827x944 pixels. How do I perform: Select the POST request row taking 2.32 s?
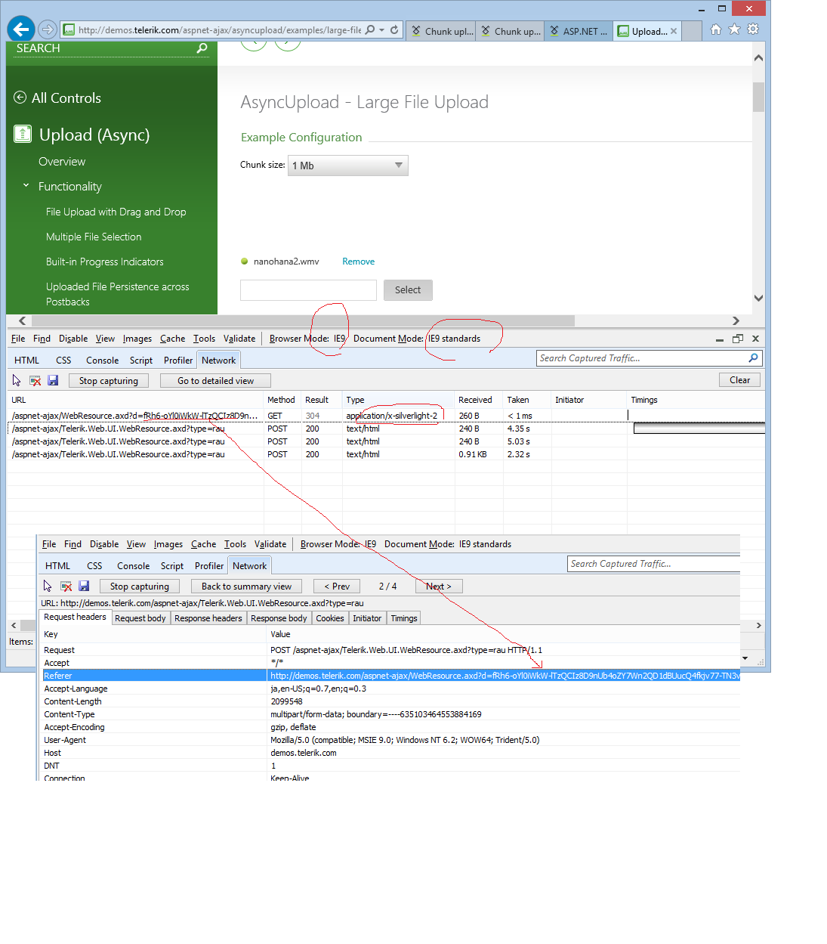point(385,454)
